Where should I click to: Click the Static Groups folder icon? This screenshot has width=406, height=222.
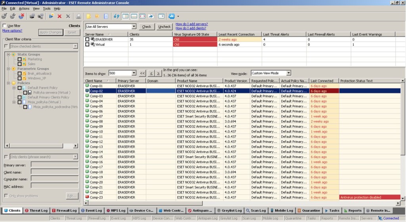click(x=14, y=54)
